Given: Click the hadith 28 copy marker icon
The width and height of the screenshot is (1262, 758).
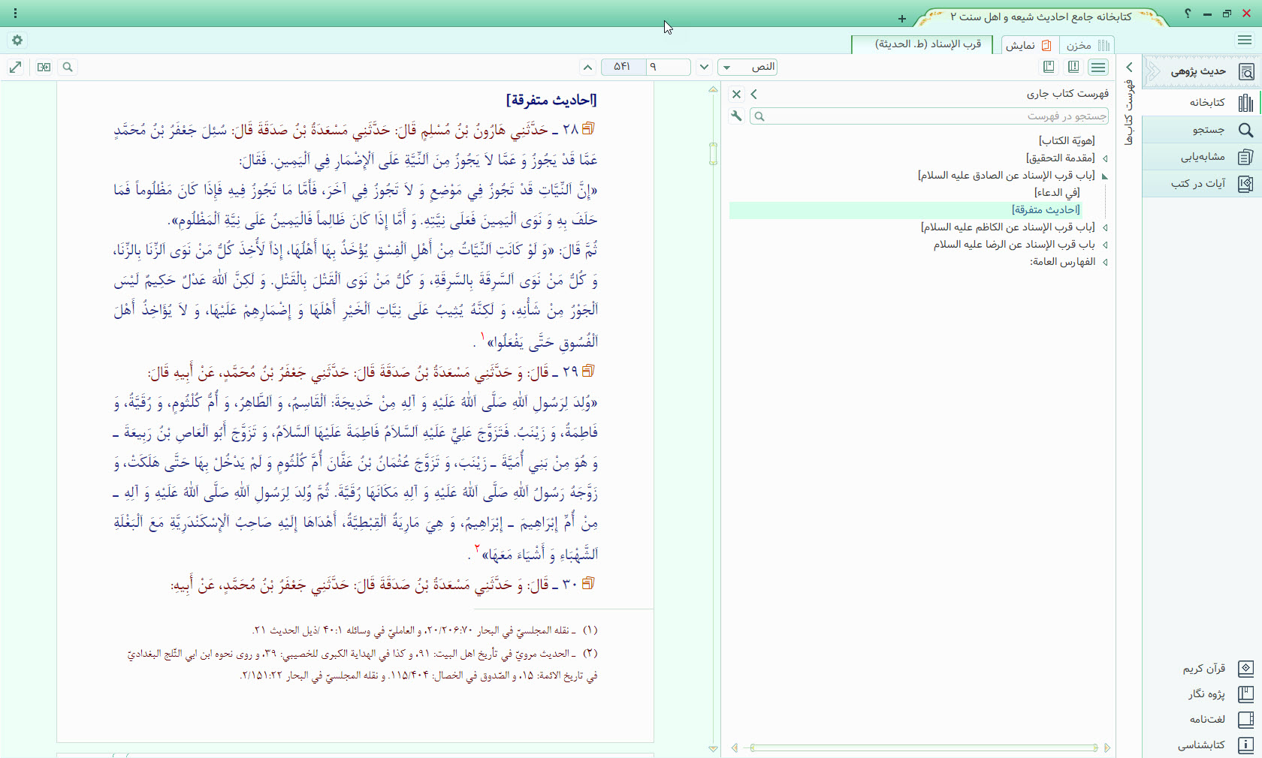Looking at the screenshot, I should [x=588, y=128].
